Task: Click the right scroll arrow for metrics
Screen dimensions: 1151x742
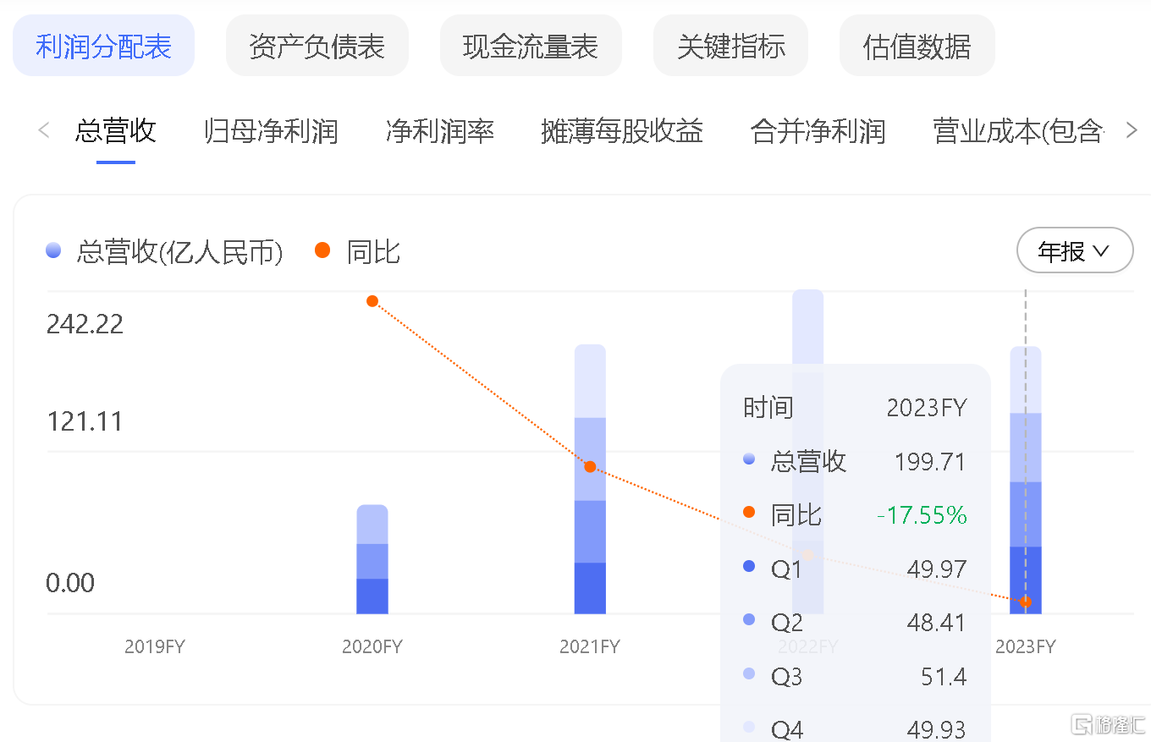Action: [1131, 130]
